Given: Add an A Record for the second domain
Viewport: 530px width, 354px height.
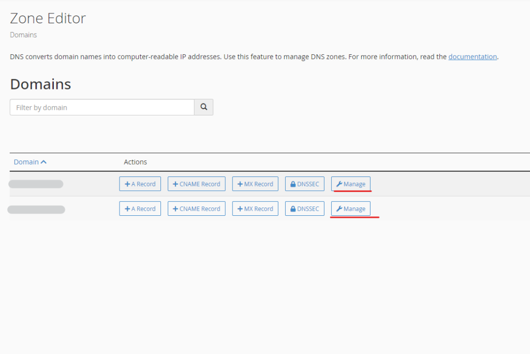Looking at the screenshot, I should (140, 209).
